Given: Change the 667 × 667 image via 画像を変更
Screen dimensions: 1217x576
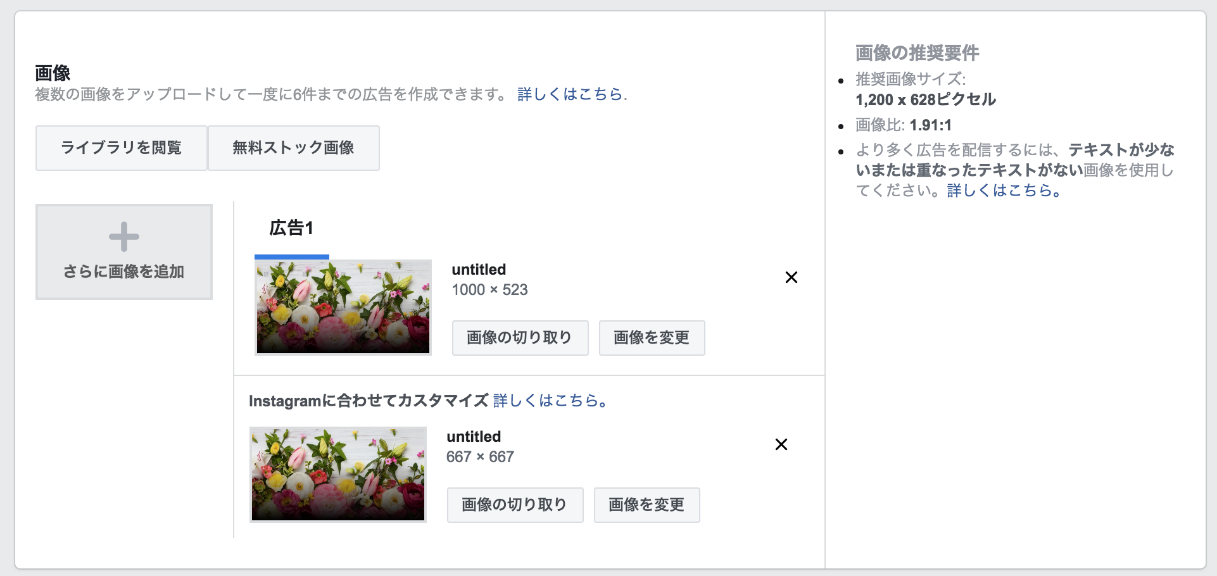Looking at the screenshot, I should coord(646,505).
